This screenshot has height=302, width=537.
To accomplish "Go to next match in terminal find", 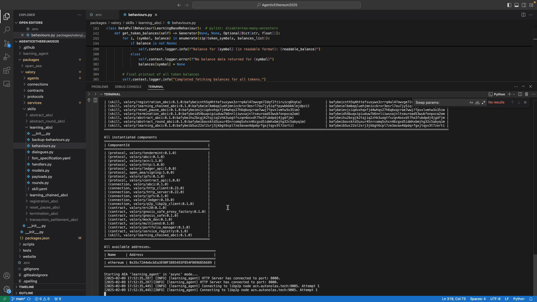I will coord(519,102).
